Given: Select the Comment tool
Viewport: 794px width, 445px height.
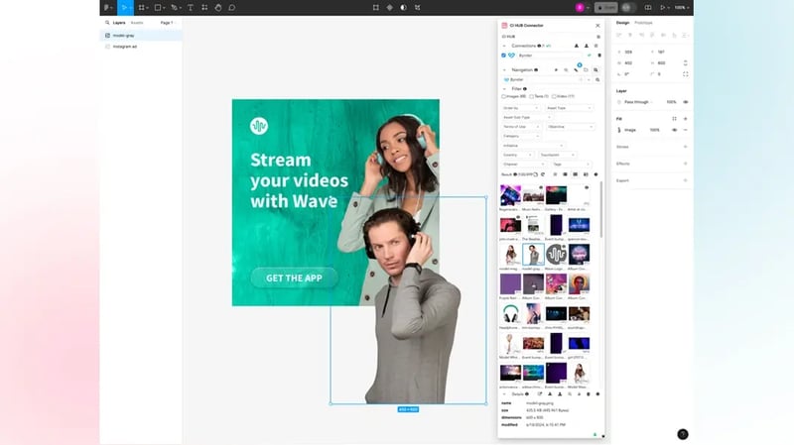Looking at the screenshot, I should click(x=232, y=8).
